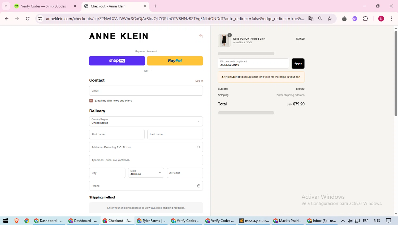Click the browser forward arrow
398x225 pixels.
click(17, 19)
